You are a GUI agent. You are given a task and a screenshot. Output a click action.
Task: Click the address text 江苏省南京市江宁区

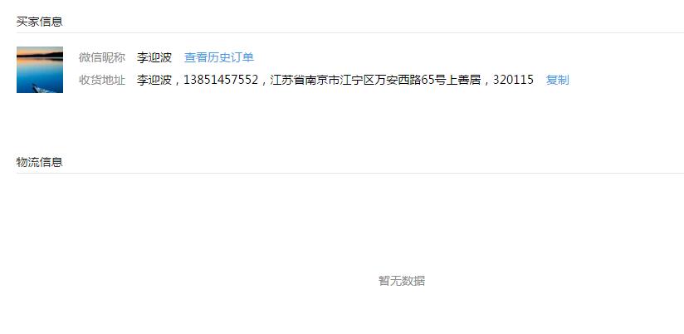[322, 80]
